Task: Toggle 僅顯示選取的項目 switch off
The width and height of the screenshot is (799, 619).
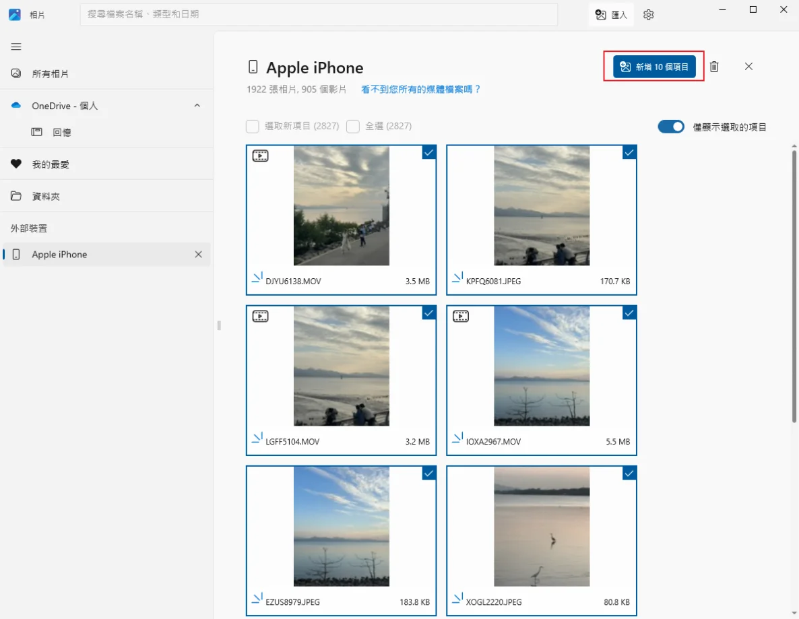Action: tap(670, 127)
